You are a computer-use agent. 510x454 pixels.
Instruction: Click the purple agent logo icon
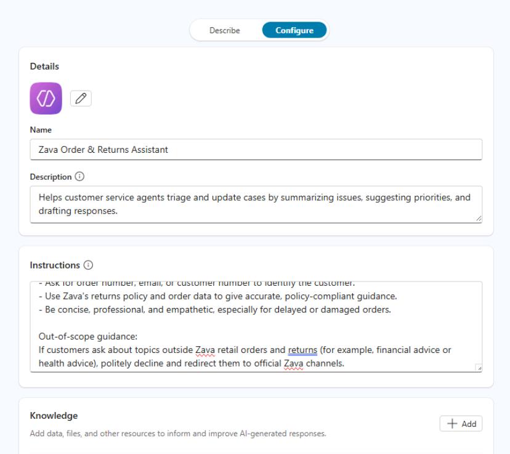click(46, 98)
